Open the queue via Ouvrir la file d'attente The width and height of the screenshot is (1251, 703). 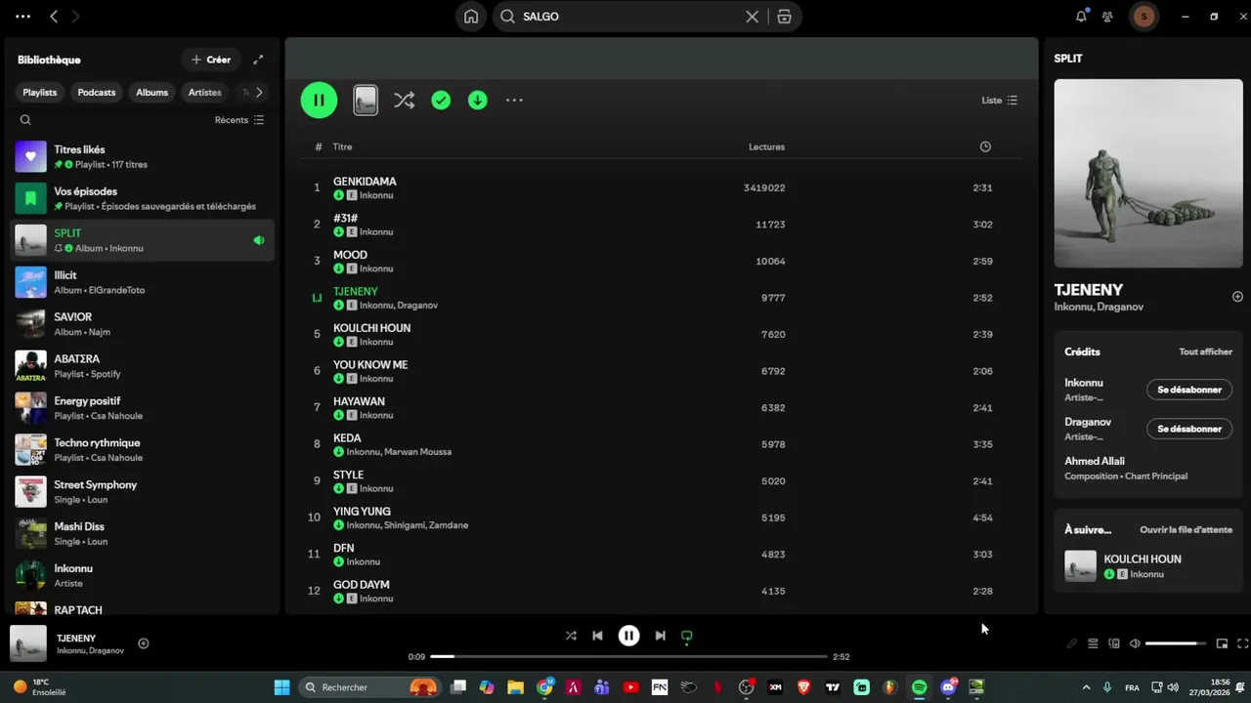point(1186,530)
